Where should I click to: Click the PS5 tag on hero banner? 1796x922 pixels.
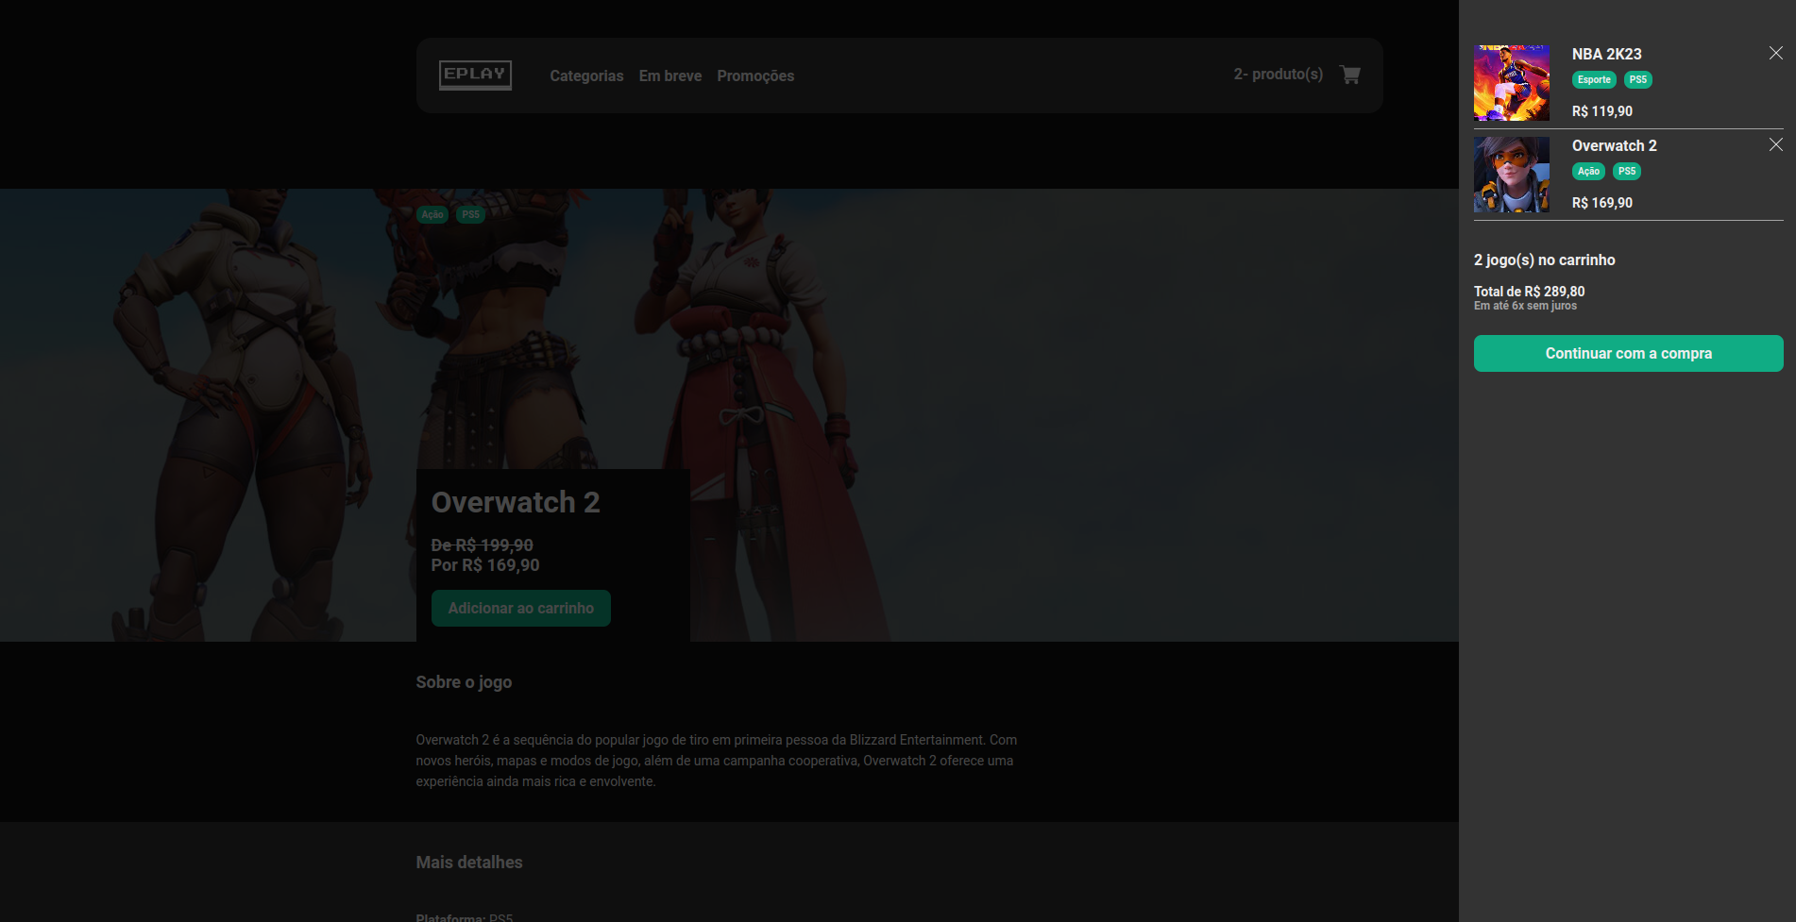click(470, 215)
